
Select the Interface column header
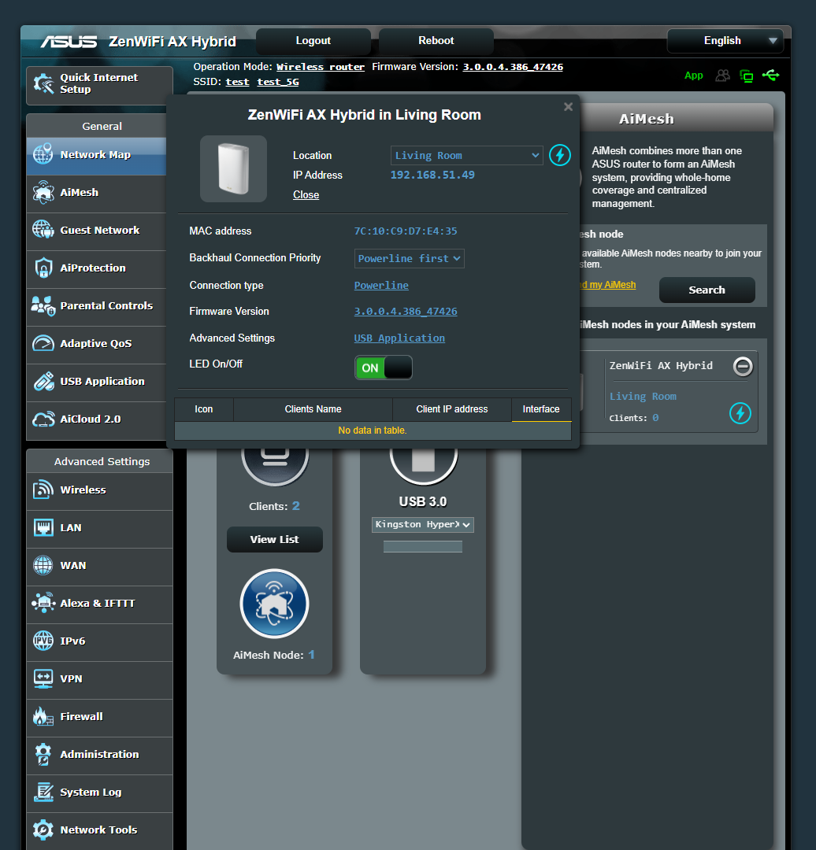point(541,409)
